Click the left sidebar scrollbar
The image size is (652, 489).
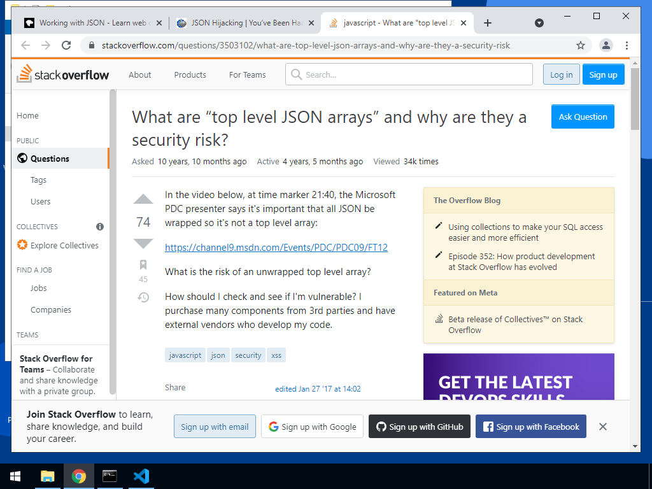[x=113, y=241]
